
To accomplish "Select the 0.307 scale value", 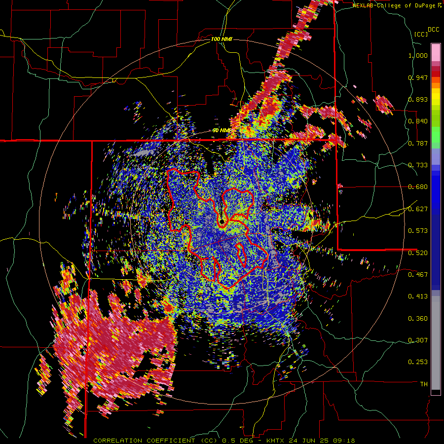I will click(x=418, y=340).
